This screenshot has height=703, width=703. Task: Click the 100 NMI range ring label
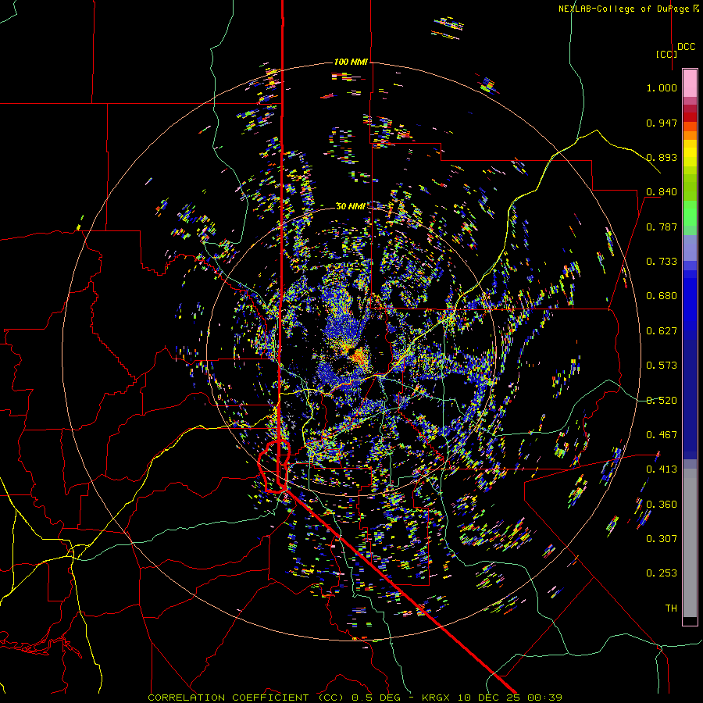351,62
